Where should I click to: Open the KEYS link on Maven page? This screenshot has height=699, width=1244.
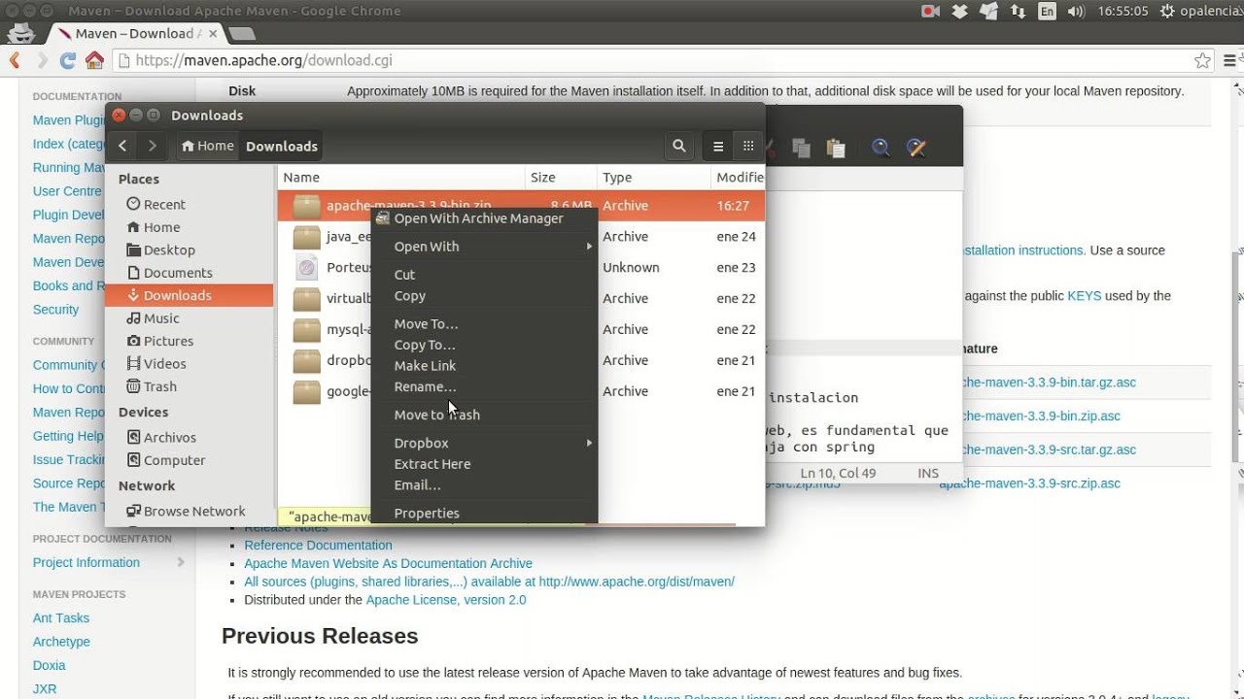click(1085, 296)
